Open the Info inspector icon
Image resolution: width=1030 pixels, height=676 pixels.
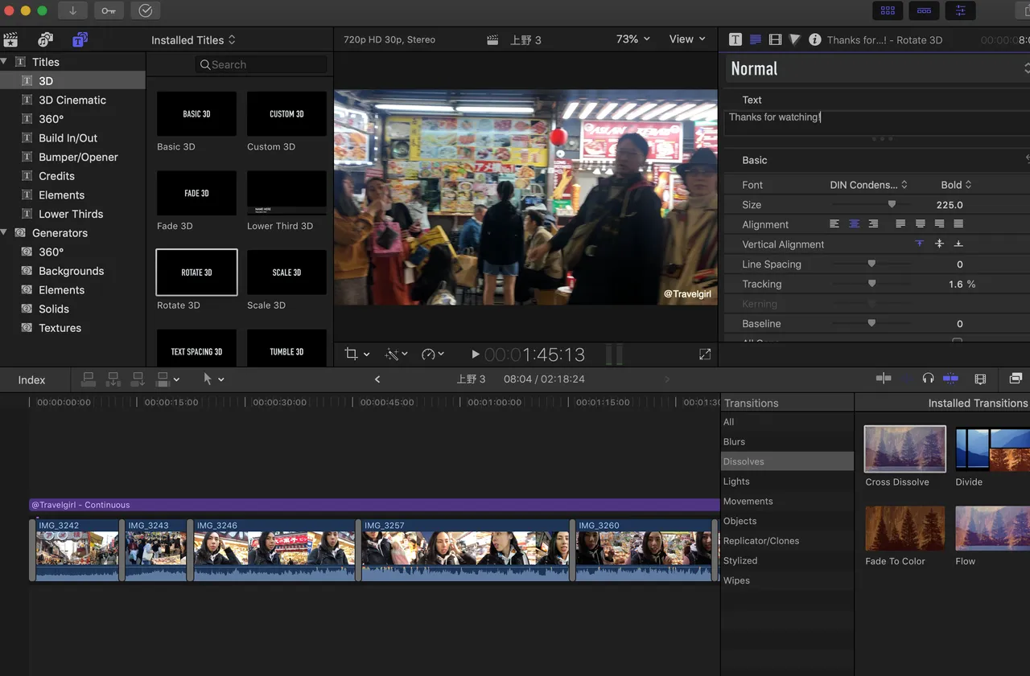point(815,39)
